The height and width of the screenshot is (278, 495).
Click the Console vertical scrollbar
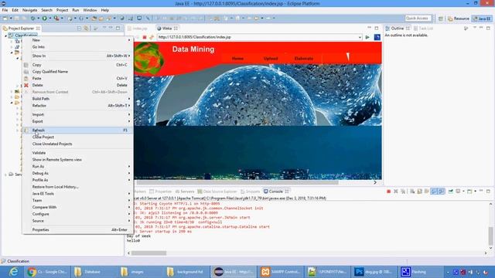[x=490, y=236]
